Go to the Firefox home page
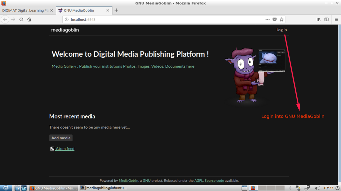The width and height of the screenshot is (341, 191). point(29,20)
